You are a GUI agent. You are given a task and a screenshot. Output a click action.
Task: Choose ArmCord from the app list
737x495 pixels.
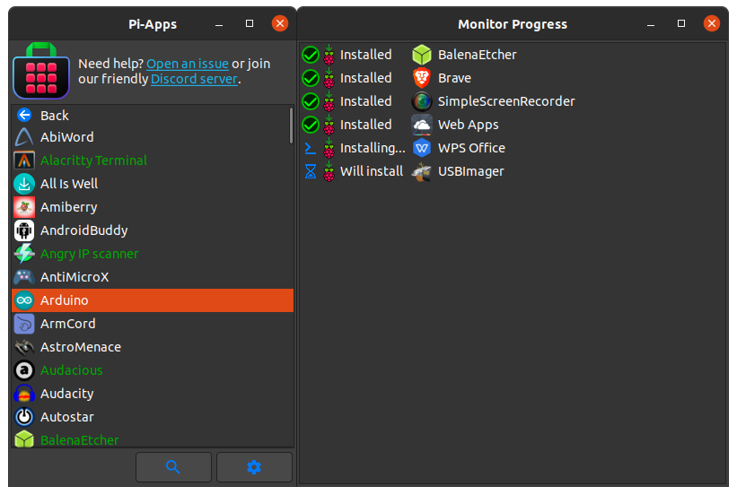(x=68, y=324)
